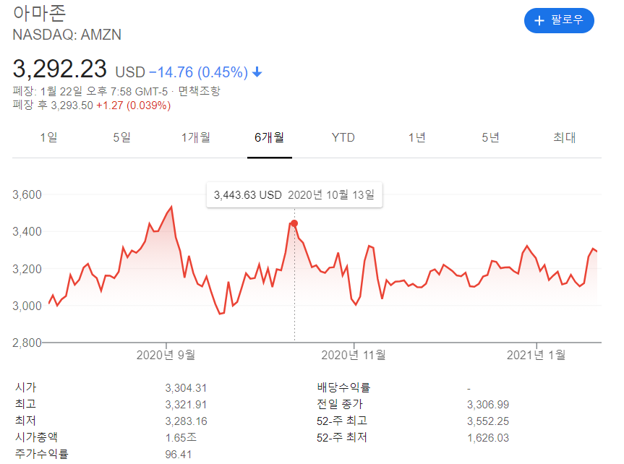Click the 52-week high value 3,552.25
This screenshot has width=624, height=464.
488,421
